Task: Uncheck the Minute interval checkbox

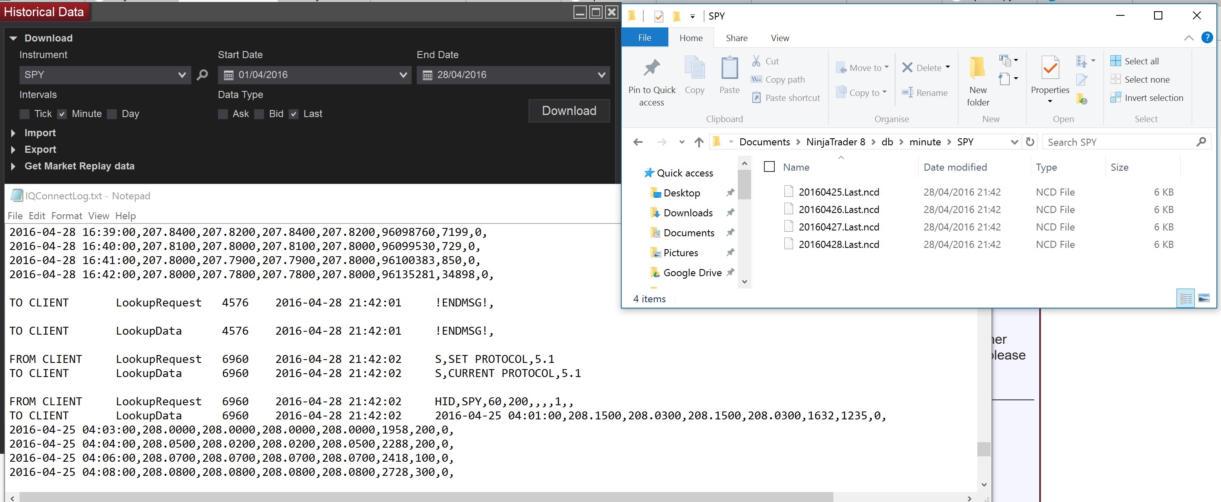Action: [62, 114]
